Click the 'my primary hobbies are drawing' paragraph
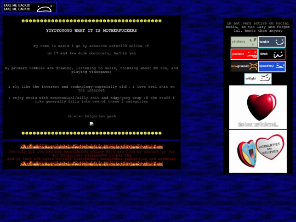The width and height of the screenshot is (296, 222). tap(92, 70)
